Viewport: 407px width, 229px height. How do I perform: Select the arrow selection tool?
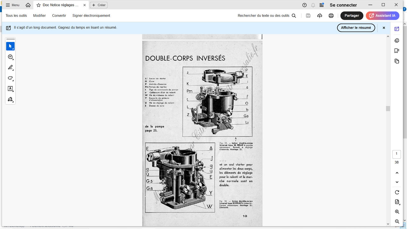point(10,46)
